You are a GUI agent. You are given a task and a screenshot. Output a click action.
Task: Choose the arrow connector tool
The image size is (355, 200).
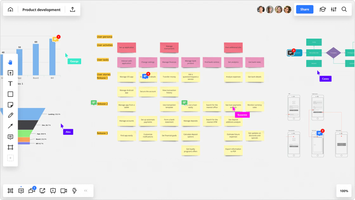coord(10,126)
